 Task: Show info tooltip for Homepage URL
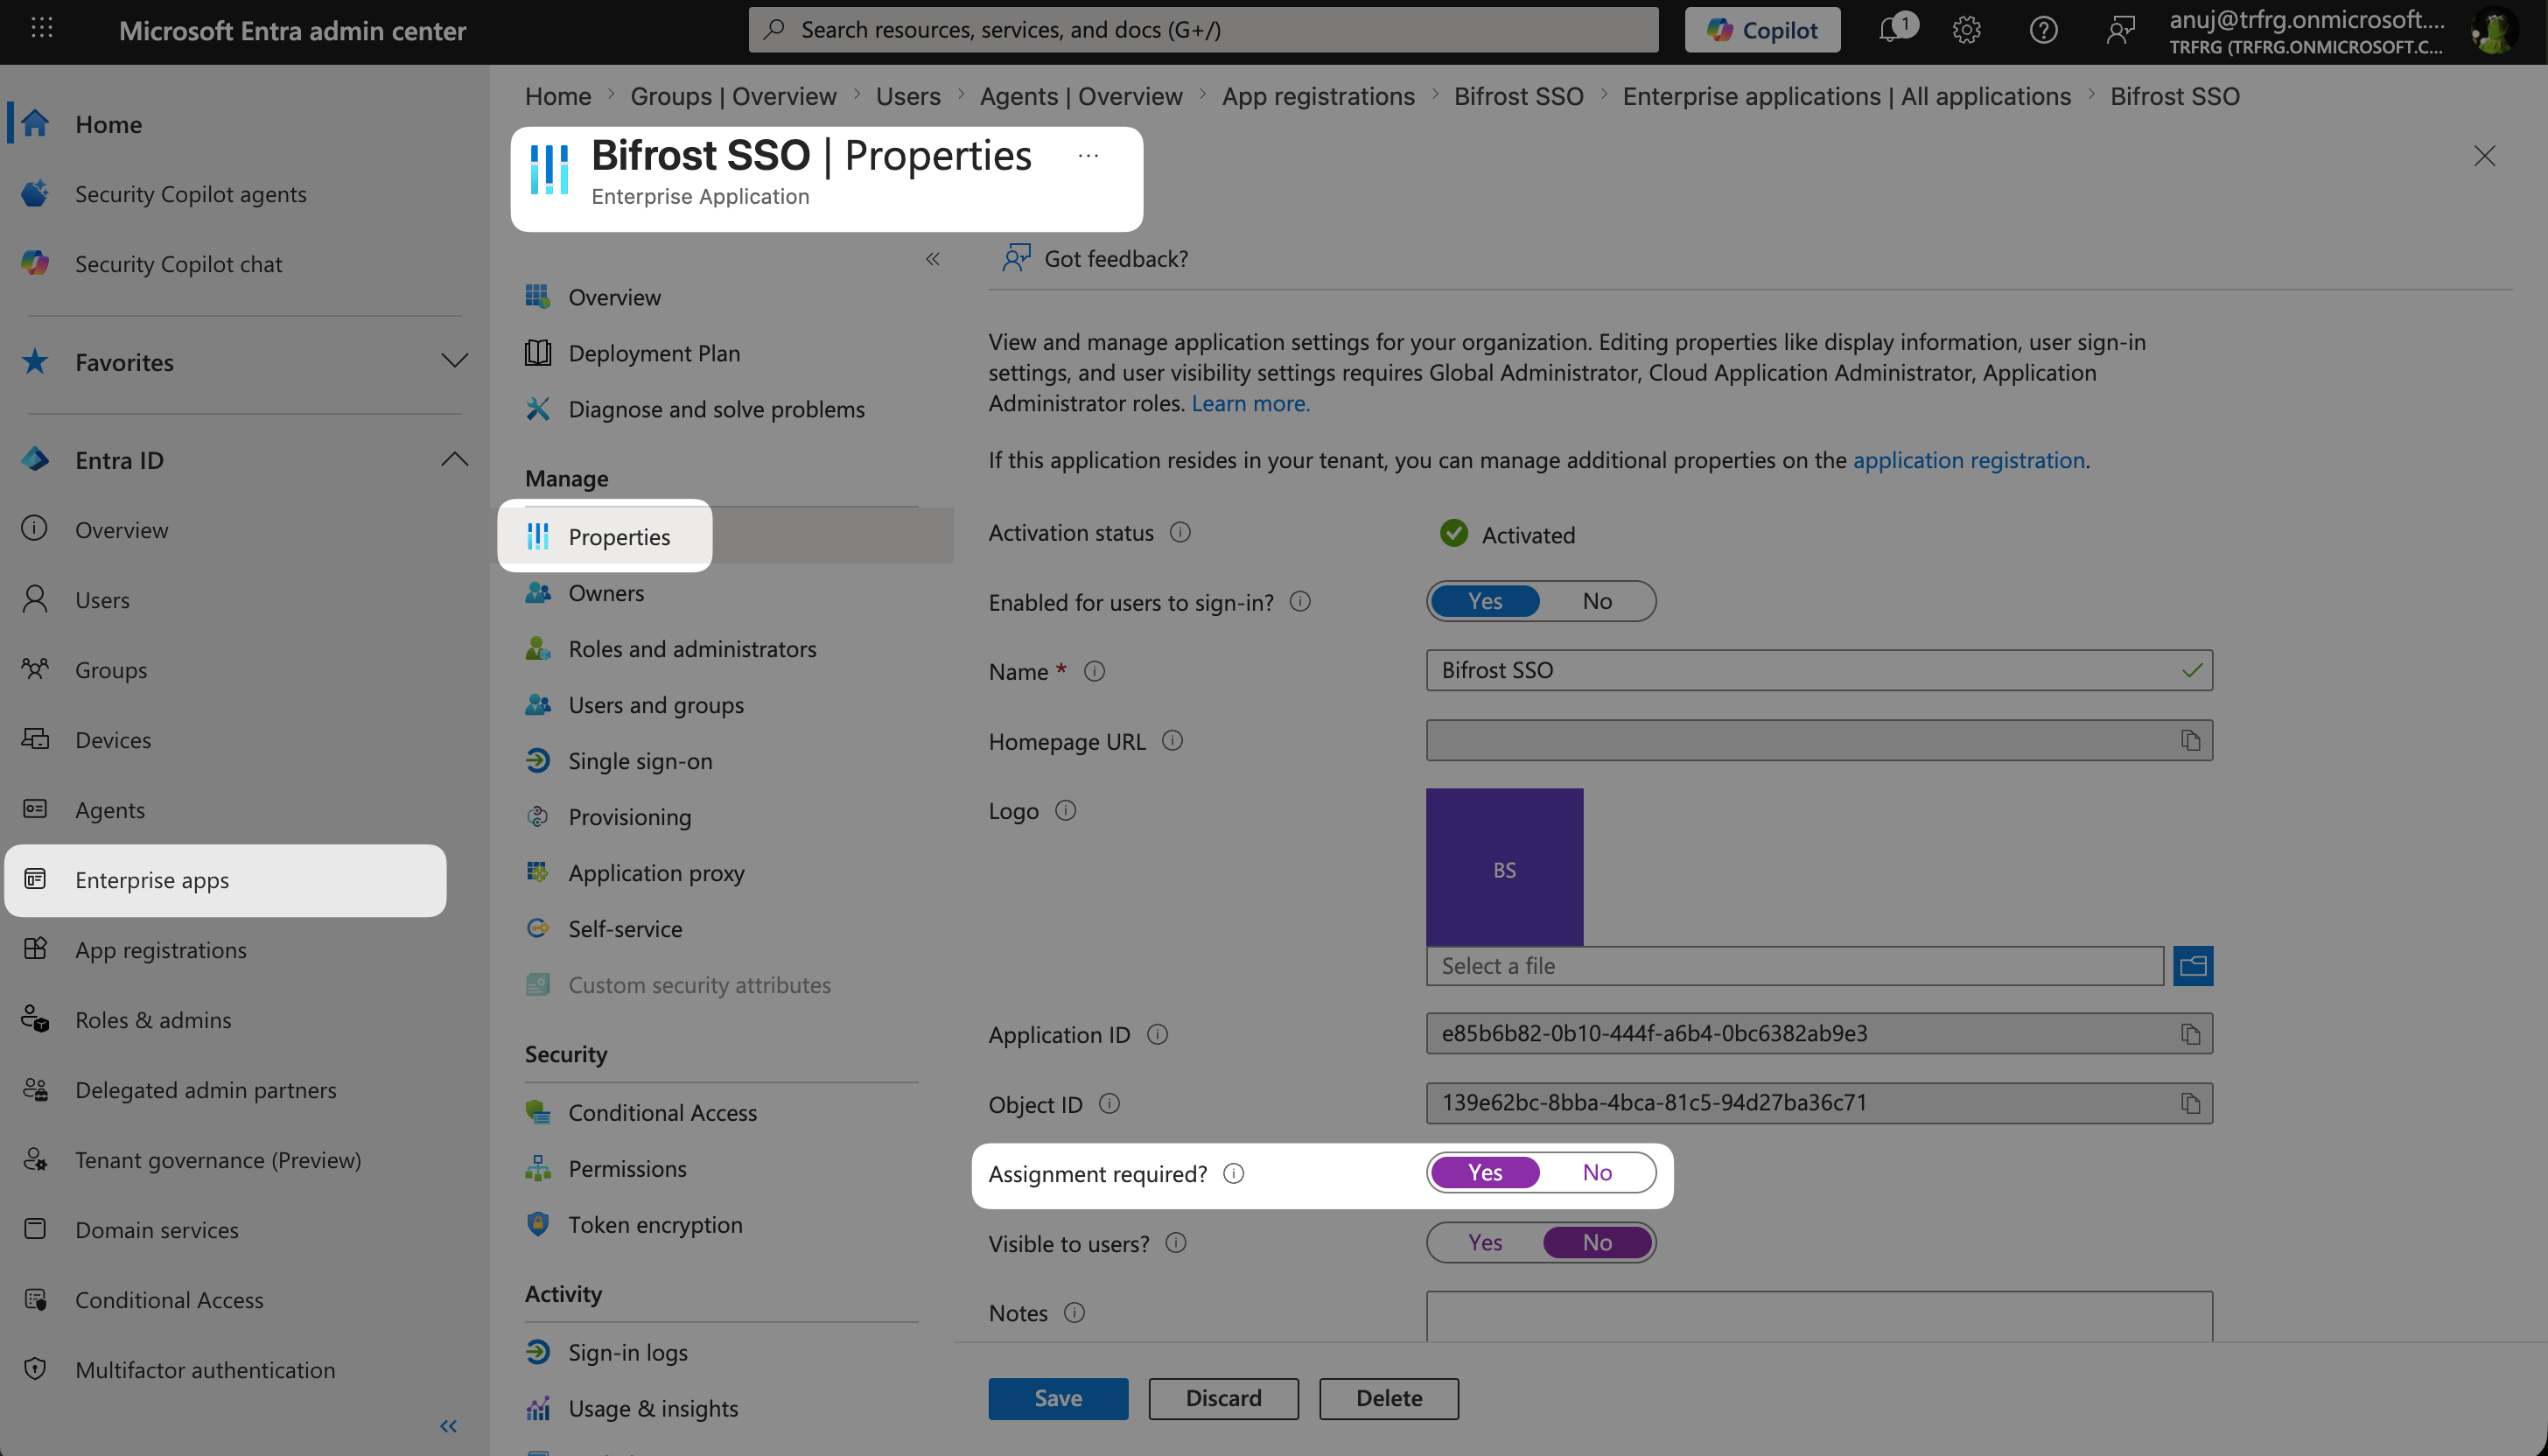[x=1172, y=740]
